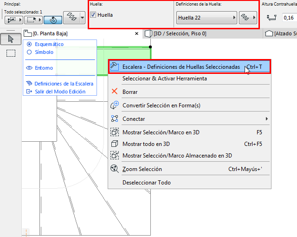Screen dimensions: 297x237
Task: Click the Zoom Selección magnifier icon
Action: (x=115, y=169)
